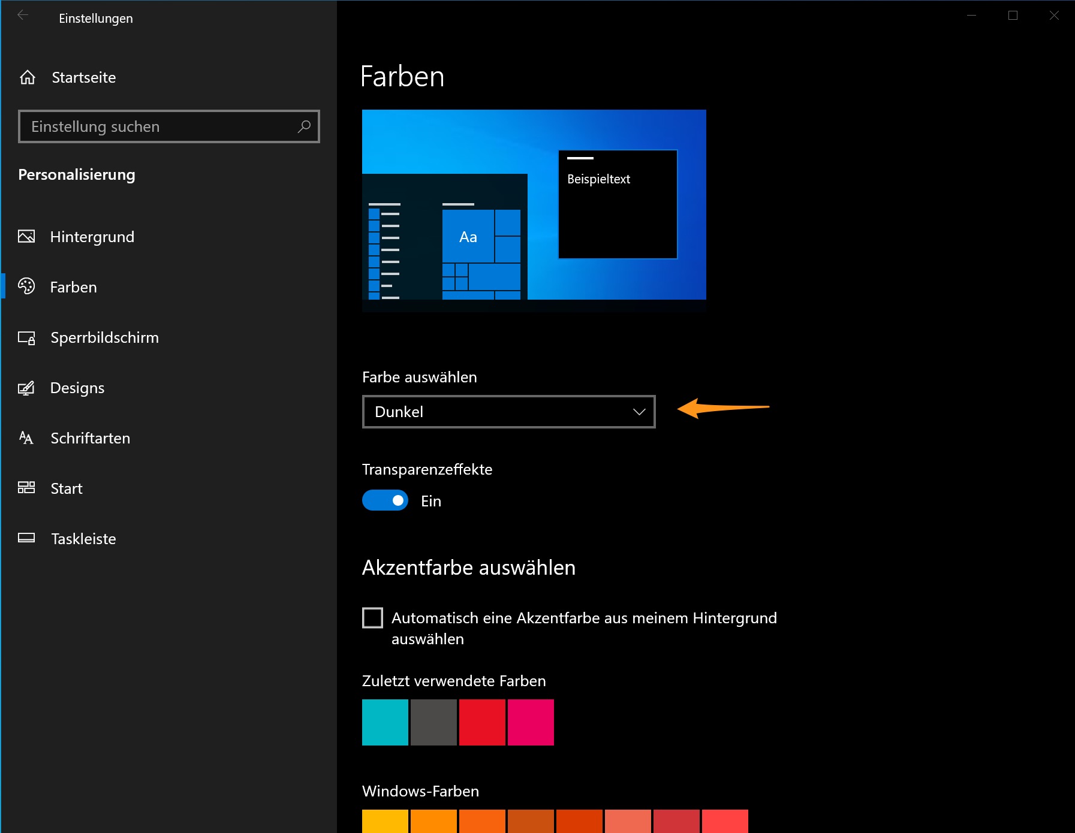This screenshot has width=1075, height=833.
Task: Enable automatic accent color checkbox
Action: point(372,618)
